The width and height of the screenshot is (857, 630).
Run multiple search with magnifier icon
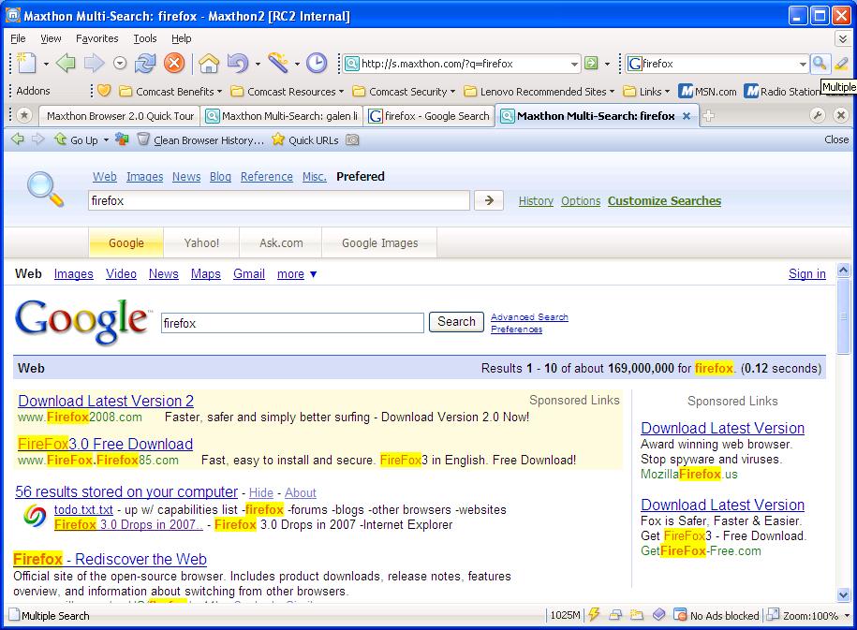click(x=819, y=64)
